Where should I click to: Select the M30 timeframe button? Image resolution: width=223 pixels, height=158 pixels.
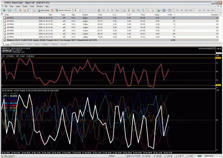coord(191,10)
